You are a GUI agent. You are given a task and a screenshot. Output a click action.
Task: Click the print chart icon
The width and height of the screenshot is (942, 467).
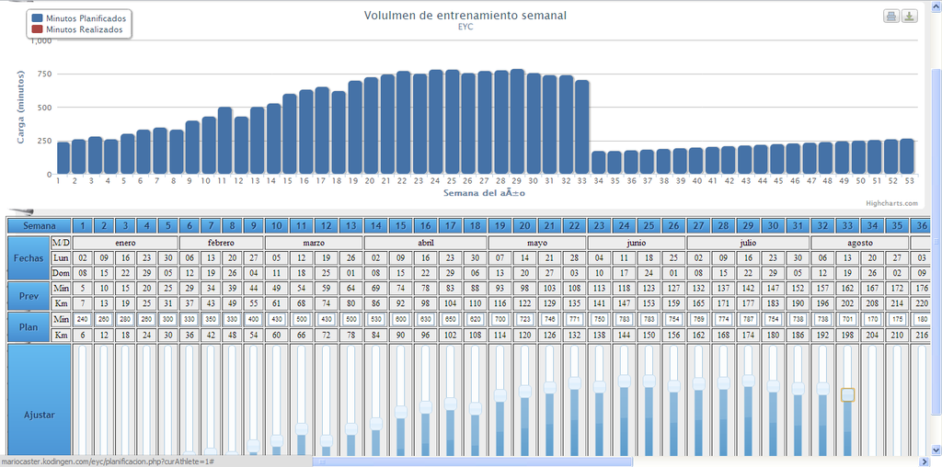890,17
